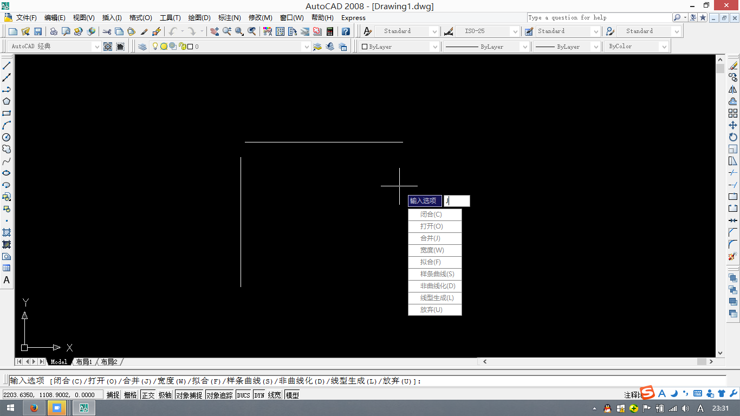740x416 pixels.
Task: Open the QuickCalc calculator icon
Action: (x=330, y=31)
